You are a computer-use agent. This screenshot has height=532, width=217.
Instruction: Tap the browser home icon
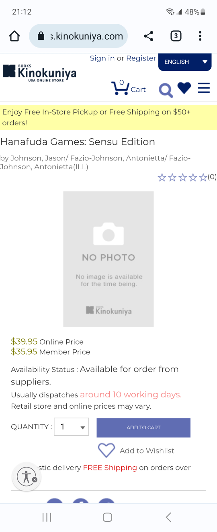pos(14,36)
